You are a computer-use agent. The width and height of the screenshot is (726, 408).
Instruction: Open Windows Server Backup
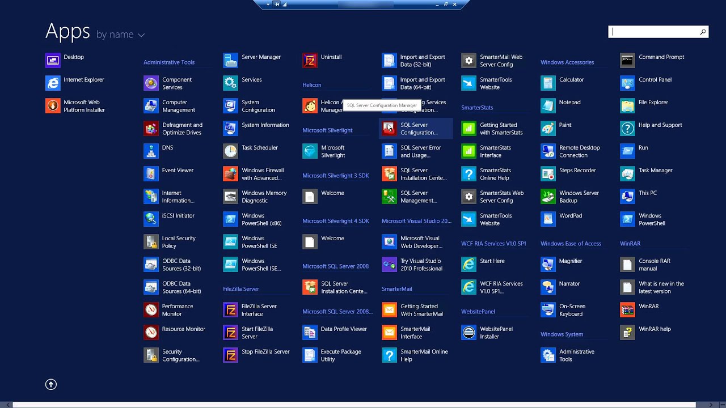point(571,197)
